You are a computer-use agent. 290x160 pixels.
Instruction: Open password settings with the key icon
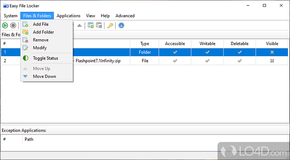(x=110, y=25)
